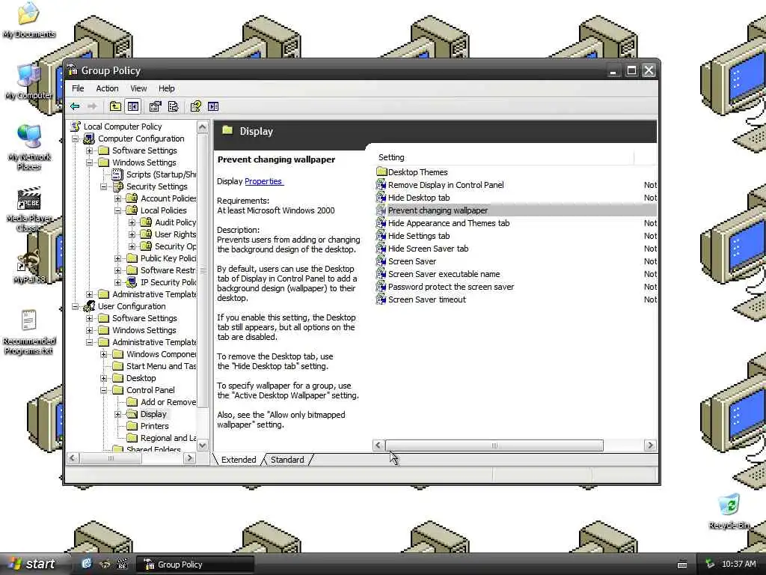Collapse the Local Policies node
The width and height of the screenshot is (766, 575).
[117, 210]
